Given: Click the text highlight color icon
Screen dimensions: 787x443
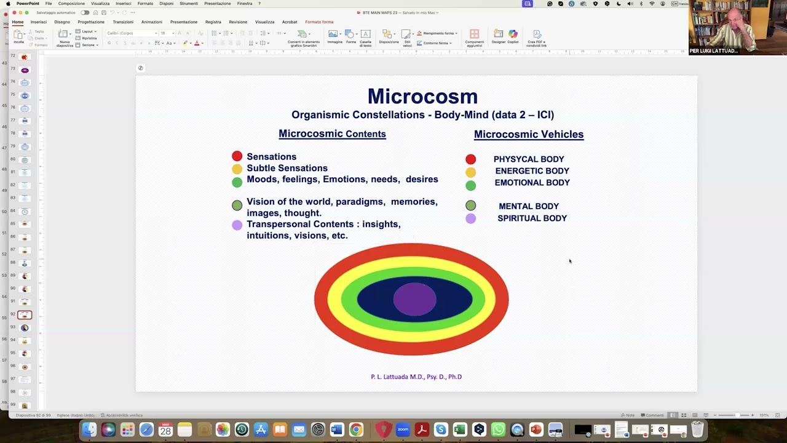Looking at the screenshot, I should point(185,43).
